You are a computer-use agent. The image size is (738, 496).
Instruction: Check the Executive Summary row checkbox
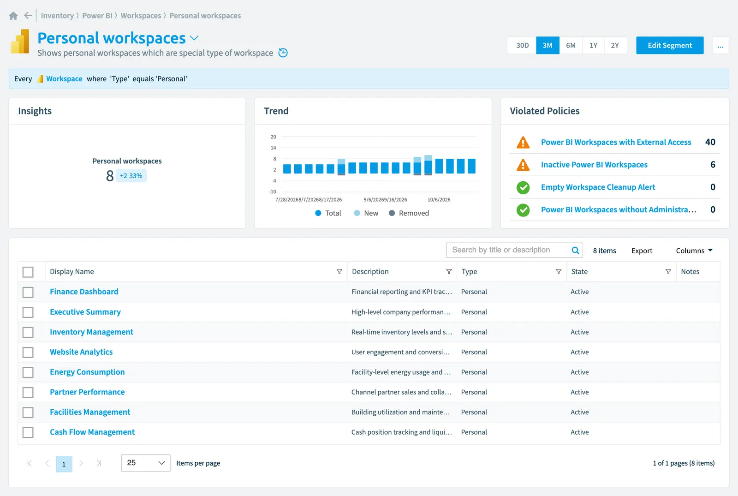[28, 312]
